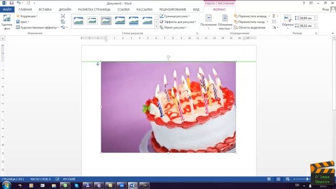336x189 pixels.
Task: Apply the fifth picture style thumbnail
Action: click(133, 21)
